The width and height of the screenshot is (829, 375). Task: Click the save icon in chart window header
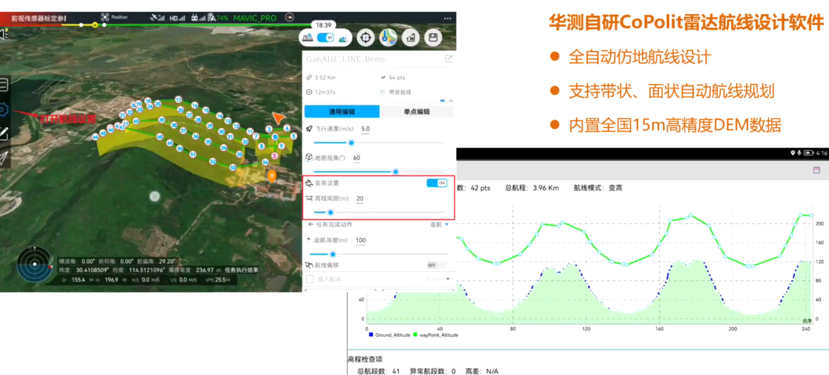pos(816,170)
